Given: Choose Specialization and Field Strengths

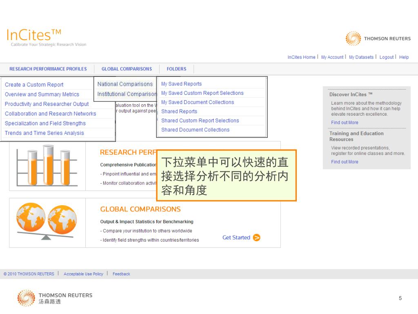Looking at the screenshot, I should point(45,123).
